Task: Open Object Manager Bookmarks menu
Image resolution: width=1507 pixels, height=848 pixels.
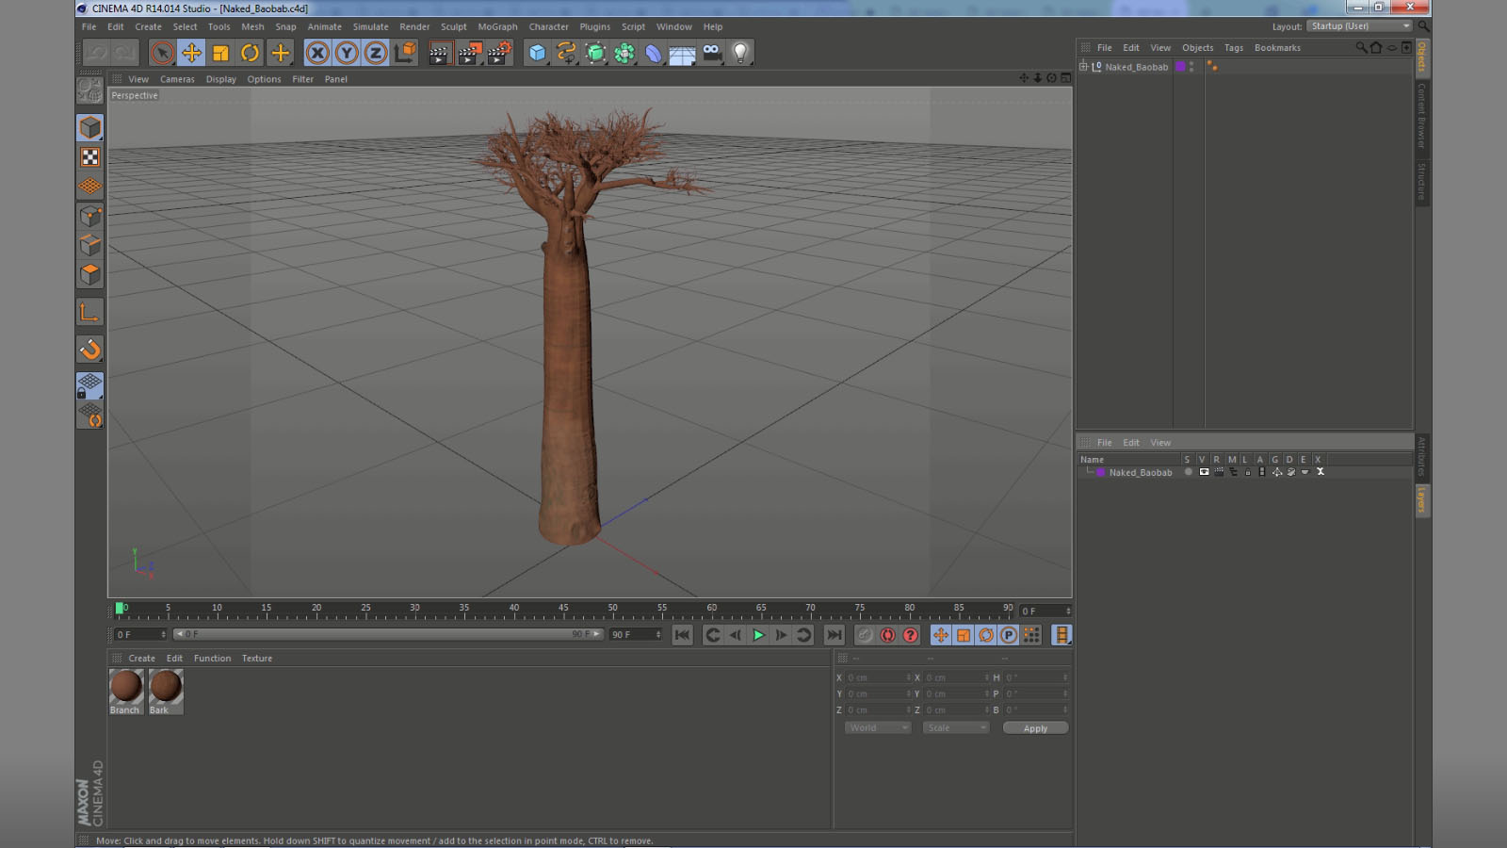Action: [1277, 48]
